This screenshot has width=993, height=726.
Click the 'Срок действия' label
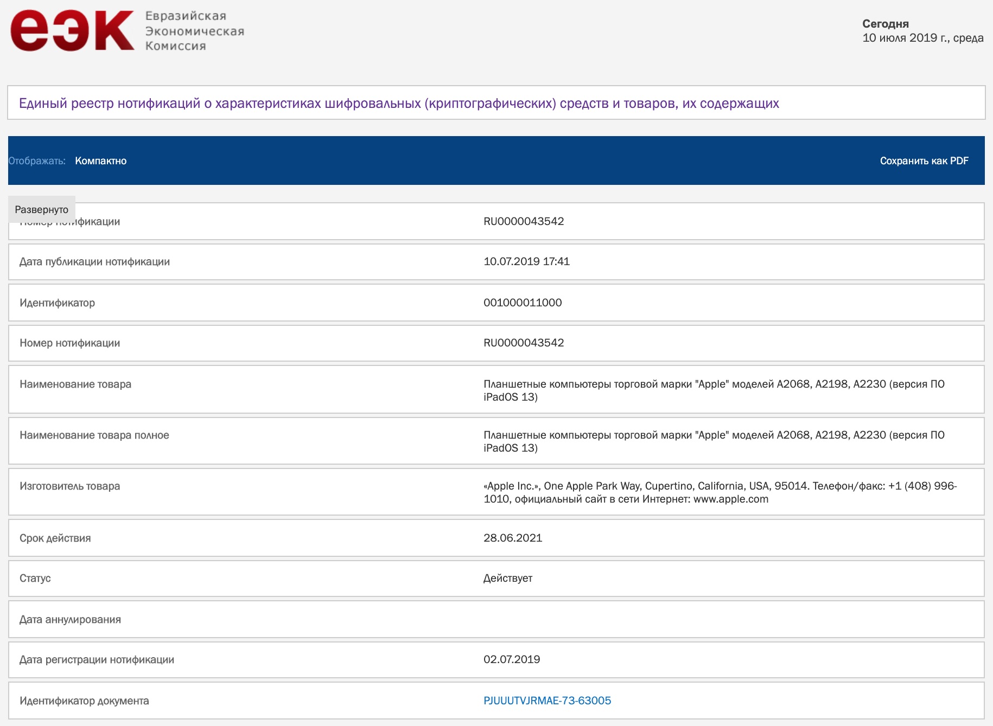pos(55,538)
